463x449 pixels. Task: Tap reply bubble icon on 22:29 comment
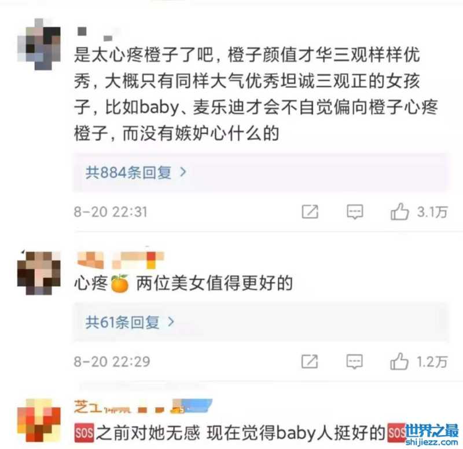355,361
